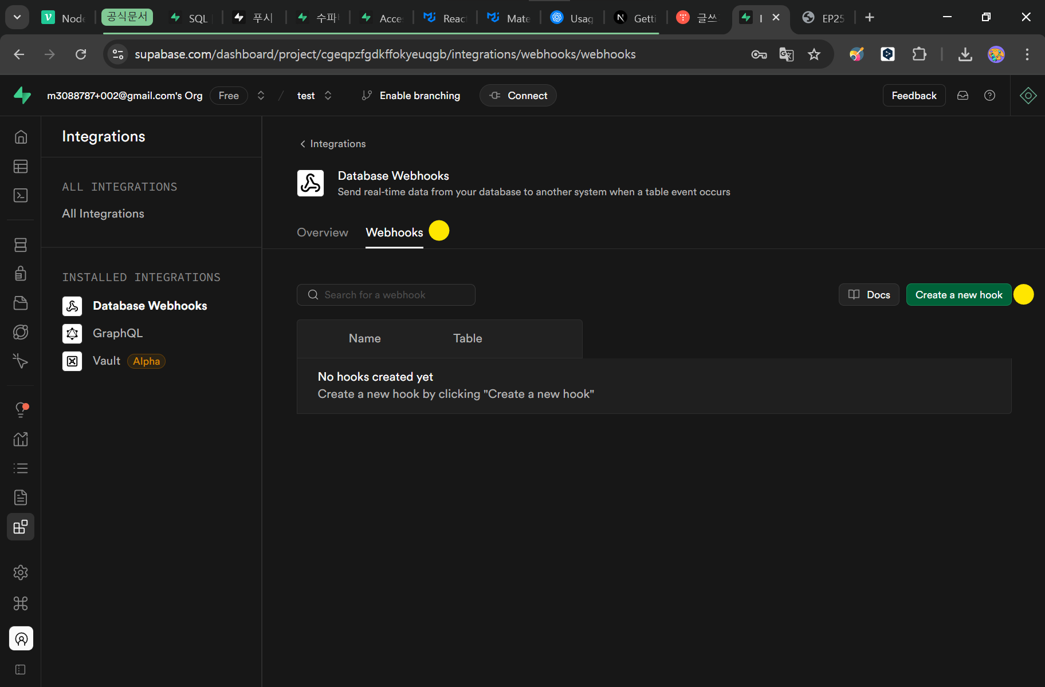Open the Edge Functions icon
Screen dimensions: 1045x687
tap(21, 332)
